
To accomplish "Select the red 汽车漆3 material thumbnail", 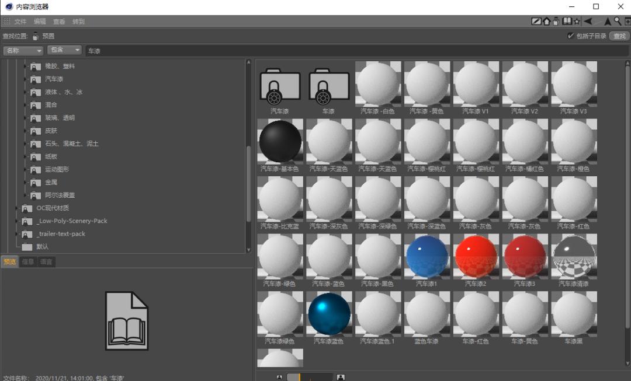I will point(525,256).
